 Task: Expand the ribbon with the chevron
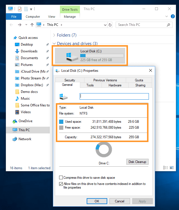(x=167, y=16)
